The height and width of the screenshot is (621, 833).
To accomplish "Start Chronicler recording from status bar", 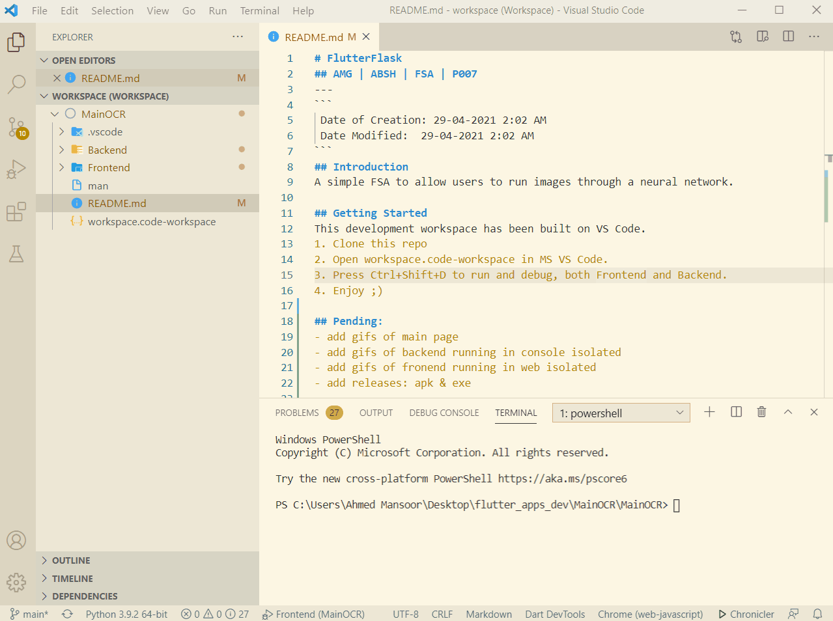I will 746,614.
